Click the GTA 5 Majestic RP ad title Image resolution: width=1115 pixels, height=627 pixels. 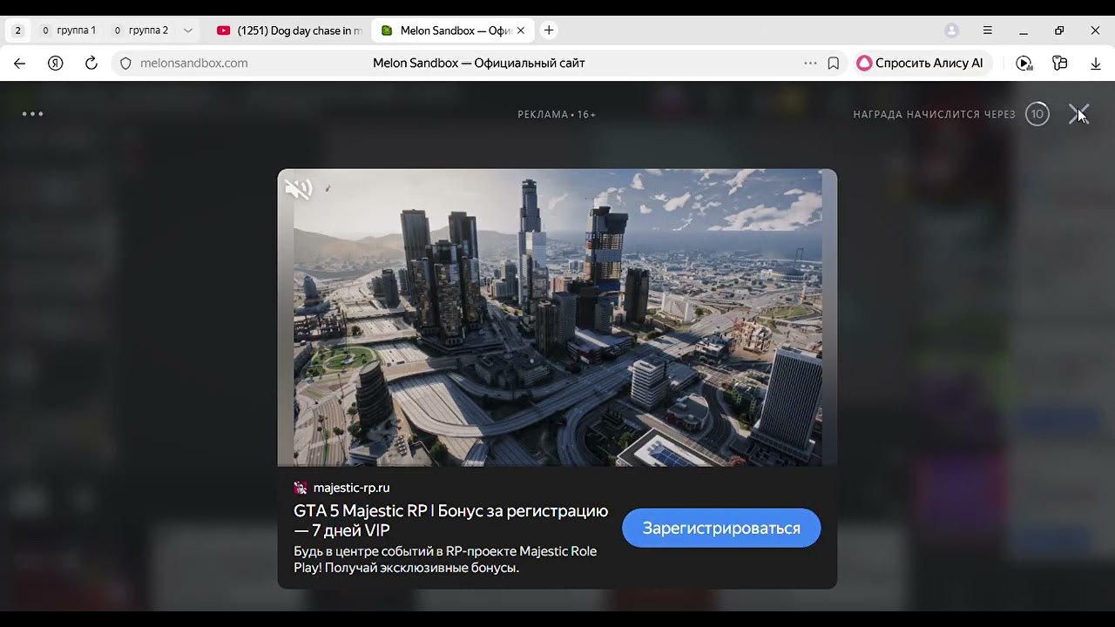[x=451, y=521]
